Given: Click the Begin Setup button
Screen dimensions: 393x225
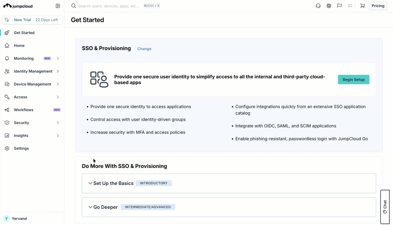Looking at the screenshot, I should click(x=353, y=80).
